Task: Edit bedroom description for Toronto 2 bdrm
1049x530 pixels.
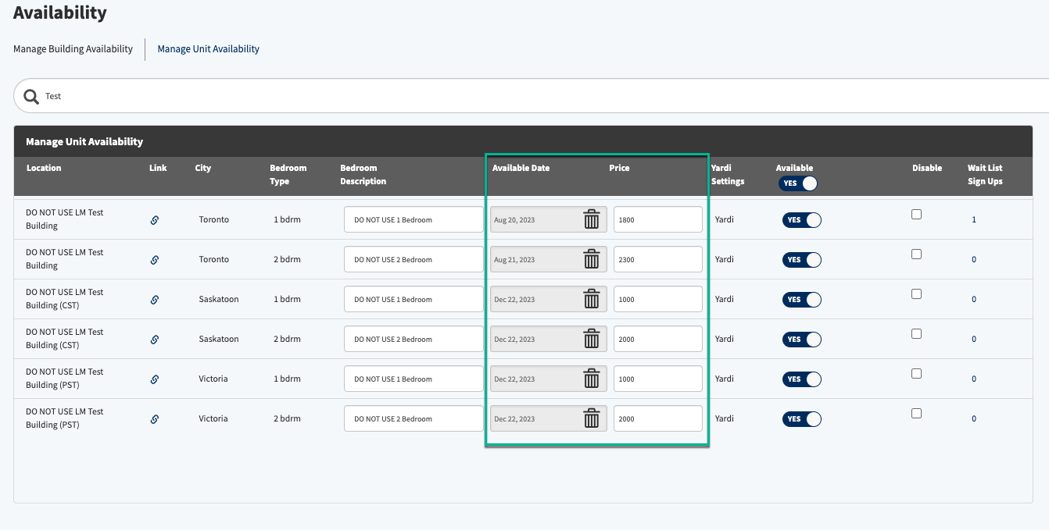Action: point(414,259)
